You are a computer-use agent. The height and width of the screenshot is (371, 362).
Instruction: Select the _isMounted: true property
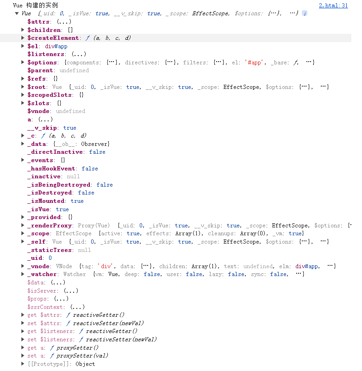56,201
